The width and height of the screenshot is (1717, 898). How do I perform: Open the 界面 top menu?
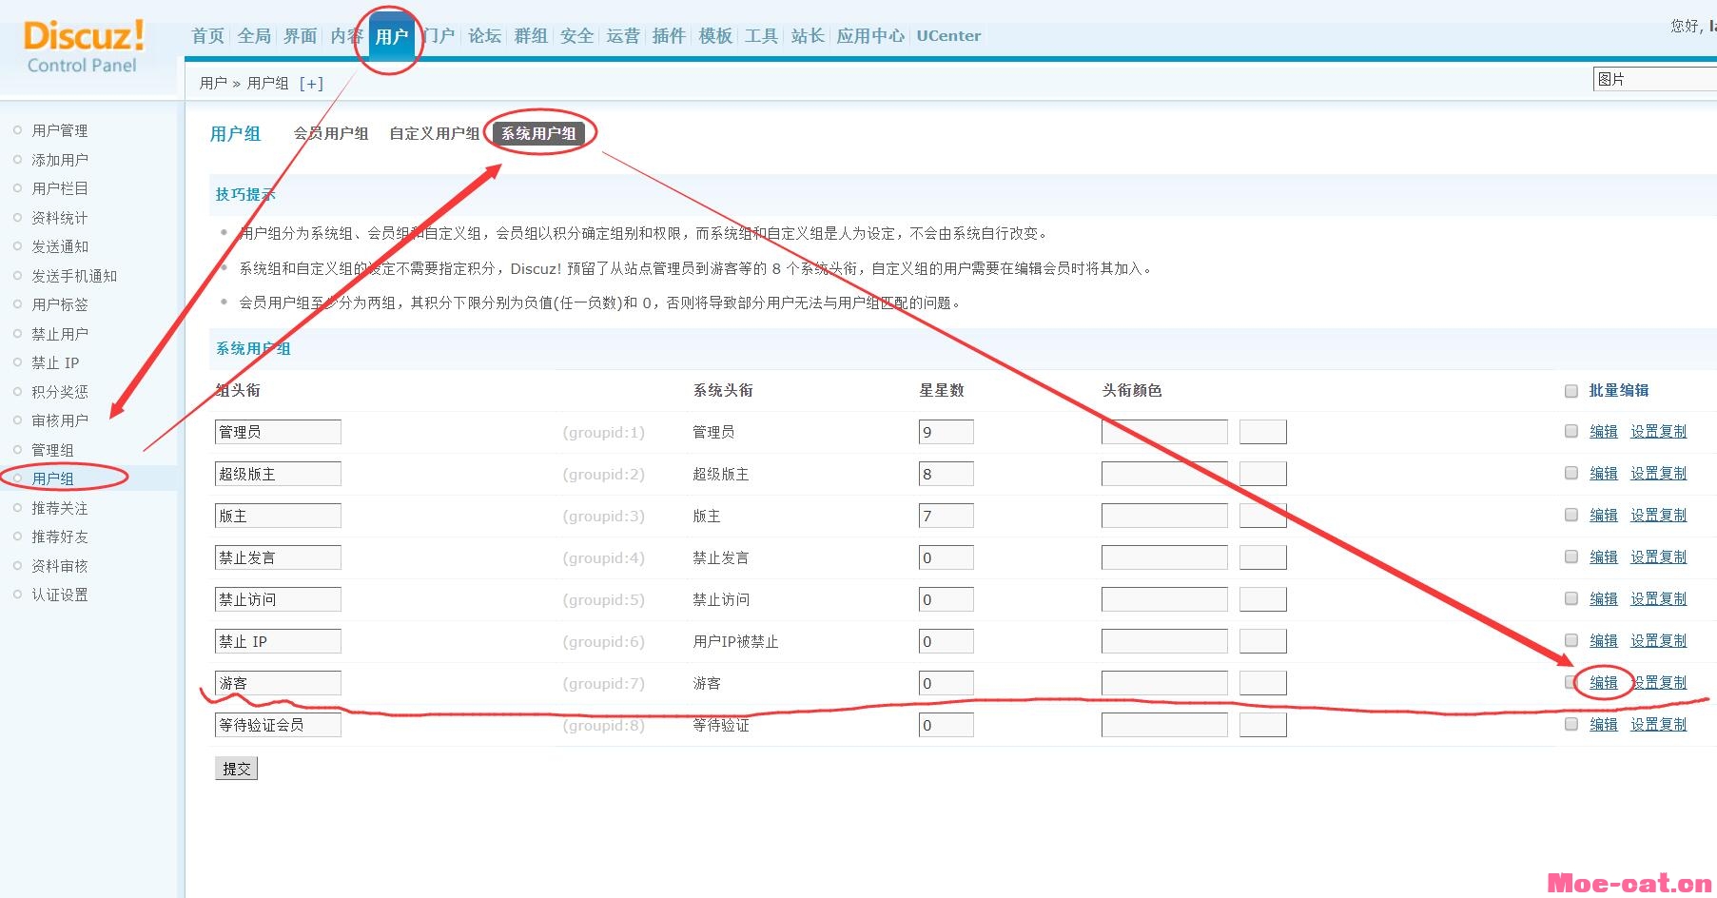tap(300, 36)
